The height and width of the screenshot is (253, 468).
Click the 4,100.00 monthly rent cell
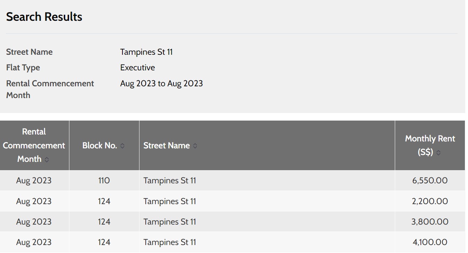[x=430, y=242]
